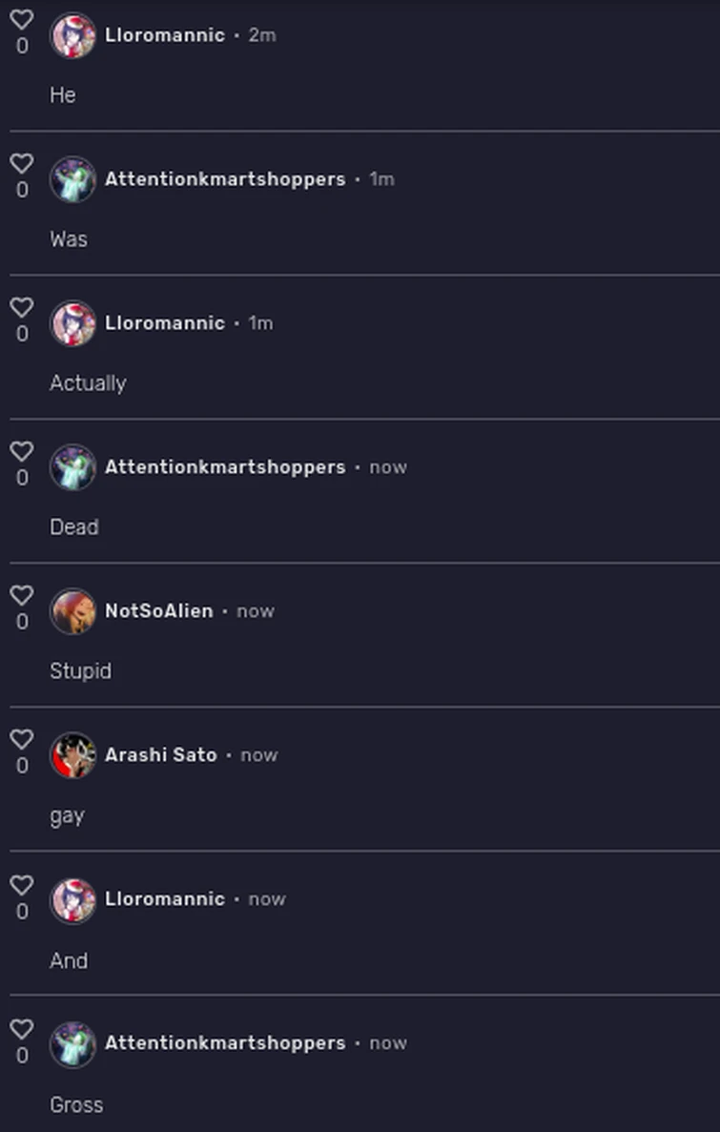Click Arashi Sato's avatar image
Viewport: 720px width, 1132px height.
(72, 754)
